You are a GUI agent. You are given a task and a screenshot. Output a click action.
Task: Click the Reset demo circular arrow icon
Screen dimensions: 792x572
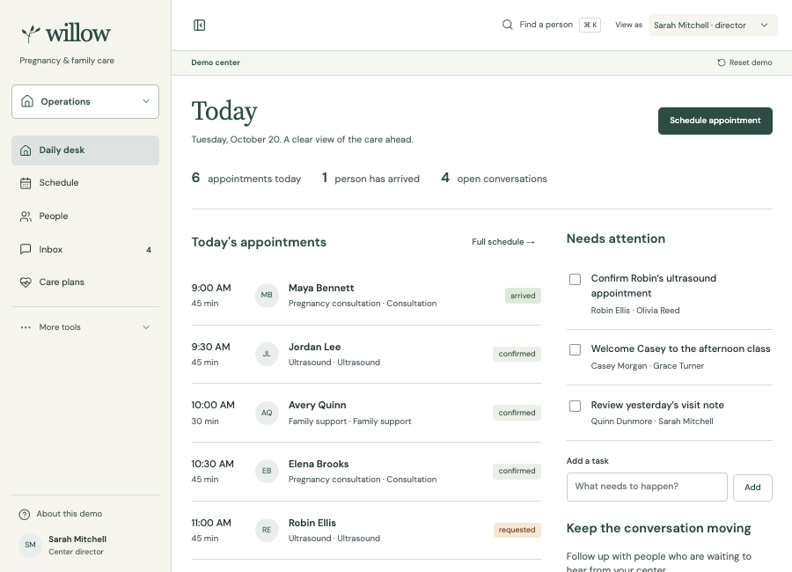point(722,62)
